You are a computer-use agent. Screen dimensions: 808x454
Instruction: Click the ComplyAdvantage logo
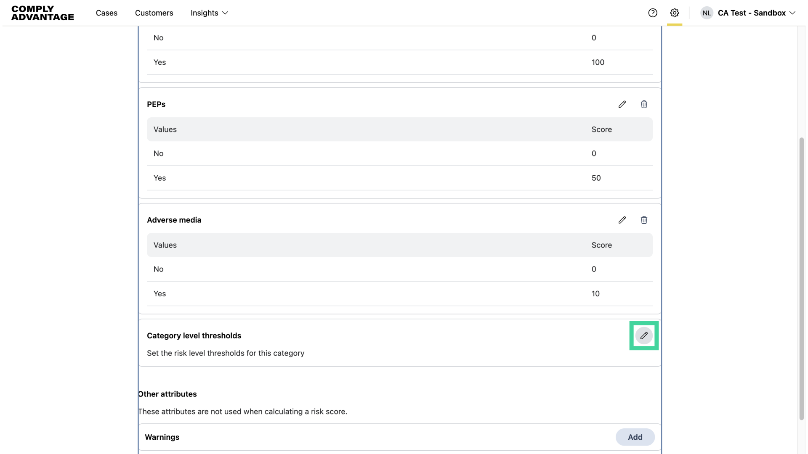coord(42,13)
